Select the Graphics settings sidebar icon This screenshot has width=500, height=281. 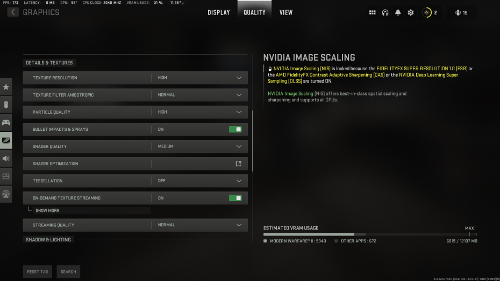6,140
